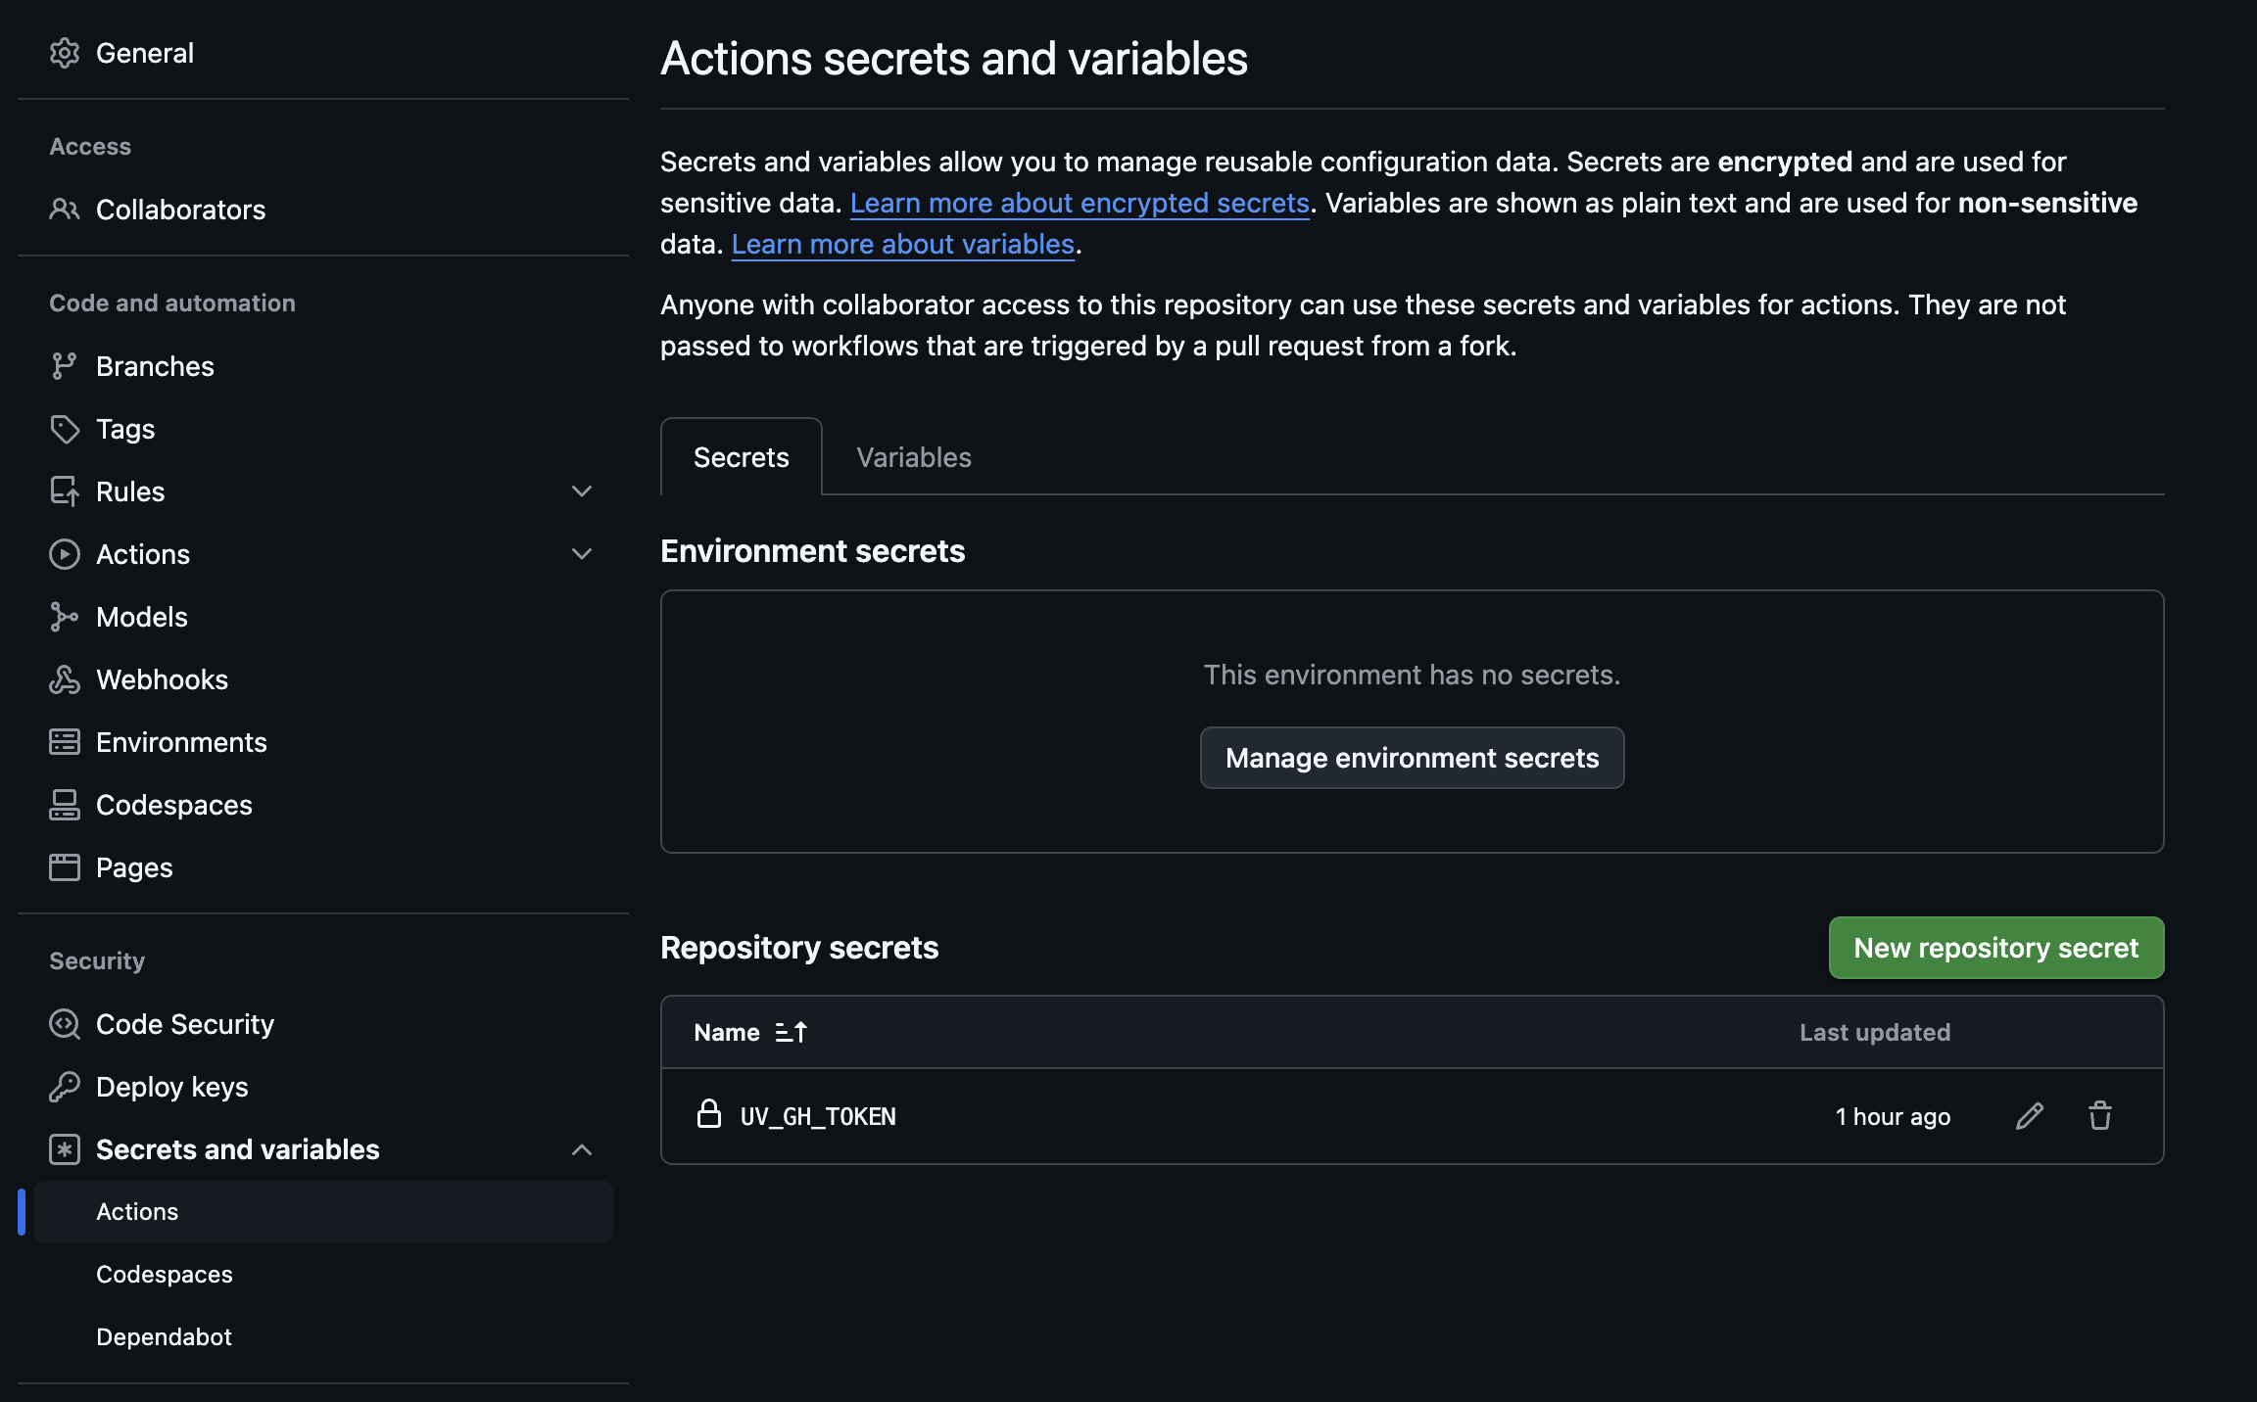Click the Tags icon in sidebar
The width and height of the screenshot is (2257, 1402).
coord(65,429)
